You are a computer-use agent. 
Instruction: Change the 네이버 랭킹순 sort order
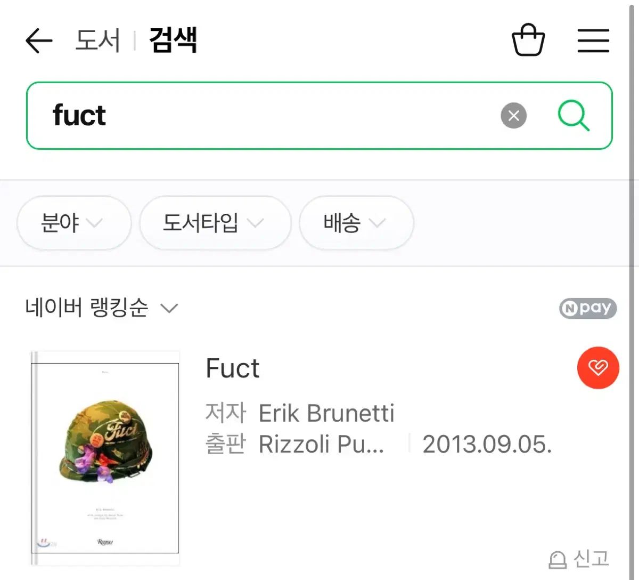tap(101, 308)
